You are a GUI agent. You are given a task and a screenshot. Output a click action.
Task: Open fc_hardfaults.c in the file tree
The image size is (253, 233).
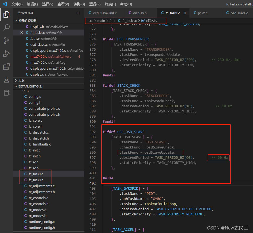[49, 144]
